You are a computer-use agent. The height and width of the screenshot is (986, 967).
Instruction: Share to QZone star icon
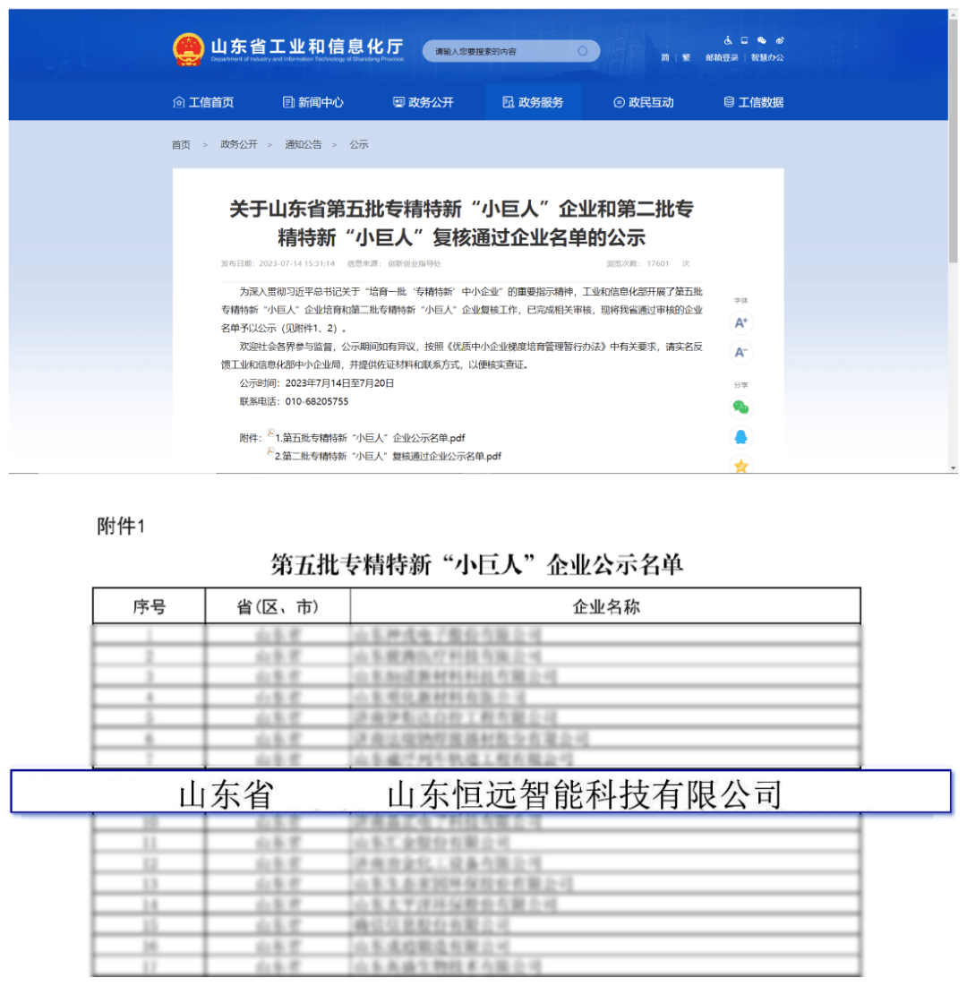click(740, 466)
